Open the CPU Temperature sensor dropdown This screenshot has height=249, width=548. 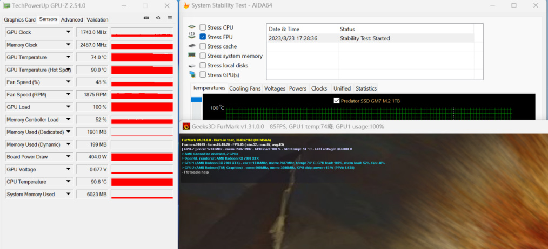point(68,182)
